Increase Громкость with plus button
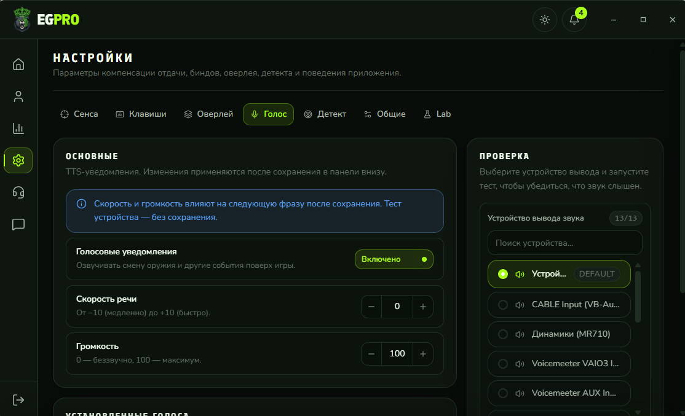Image resolution: width=685 pixels, height=416 pixels. [423, 353]
